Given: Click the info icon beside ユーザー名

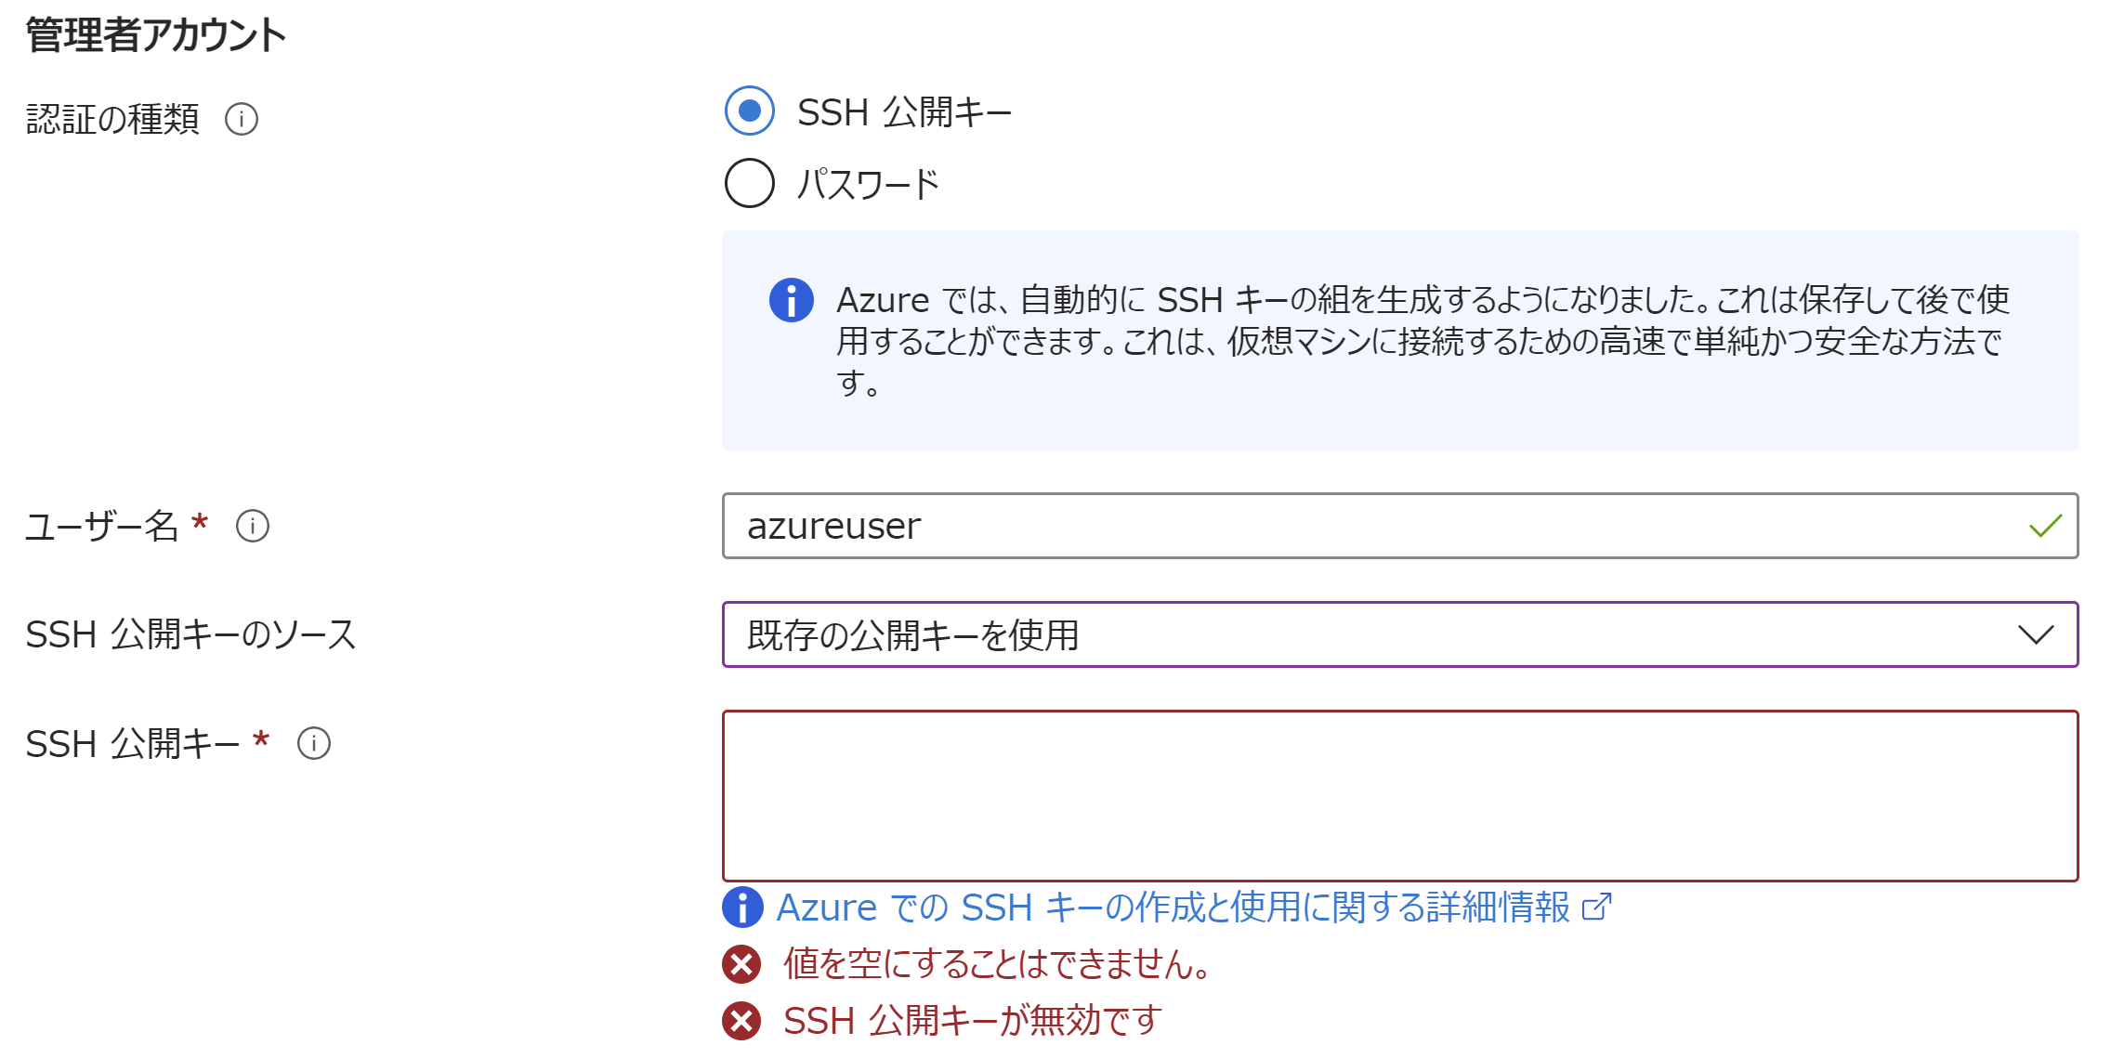Looking at the screenshot, I should click(251, 528).
